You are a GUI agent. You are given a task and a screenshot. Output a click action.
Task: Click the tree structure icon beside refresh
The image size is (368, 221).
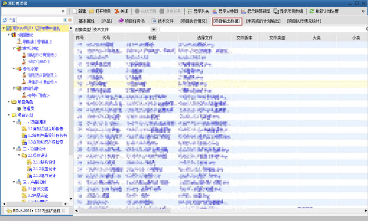[12, 20]
